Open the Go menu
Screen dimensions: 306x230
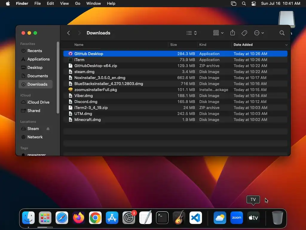click(x=78, y=4)
